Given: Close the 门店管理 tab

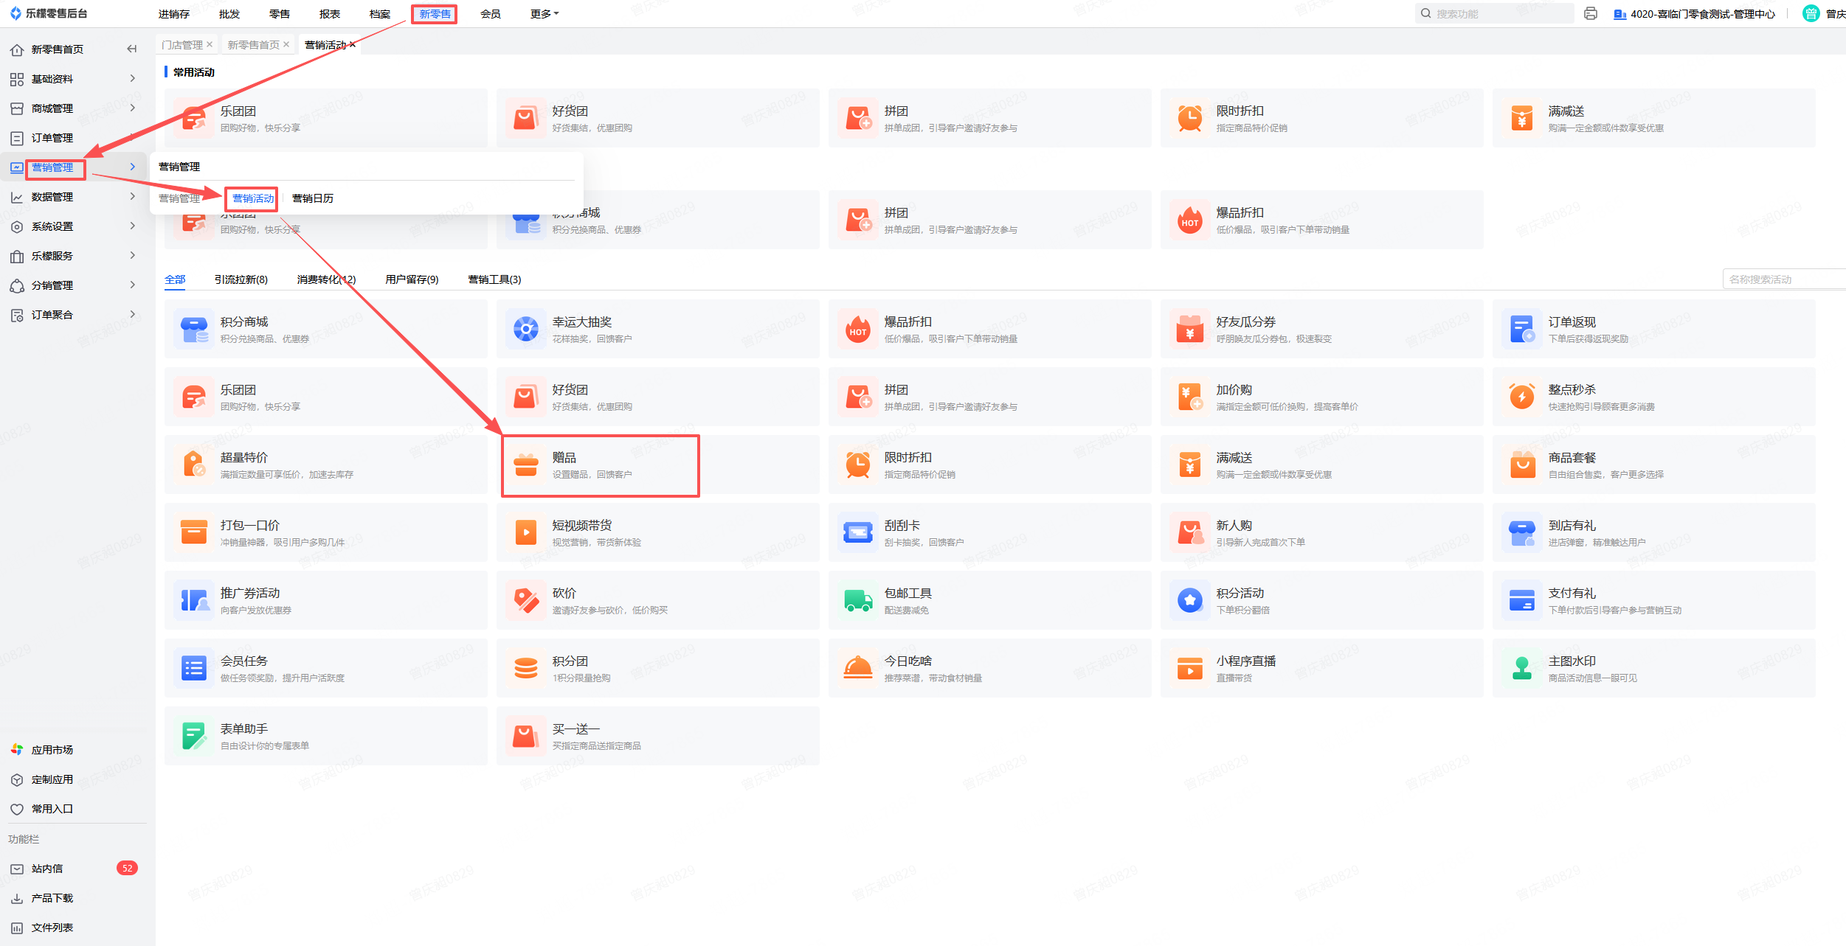Looking at the screenshot, I should point(210,45).
